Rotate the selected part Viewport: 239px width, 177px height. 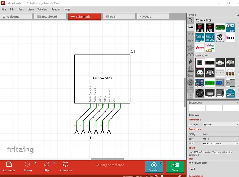(x=28, y=167)
